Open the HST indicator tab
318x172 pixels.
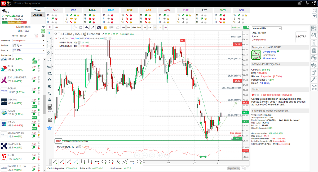(x=130, y=10)
